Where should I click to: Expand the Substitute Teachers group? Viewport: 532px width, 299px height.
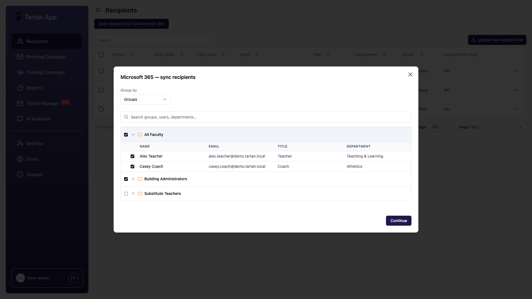click(133, 194)
